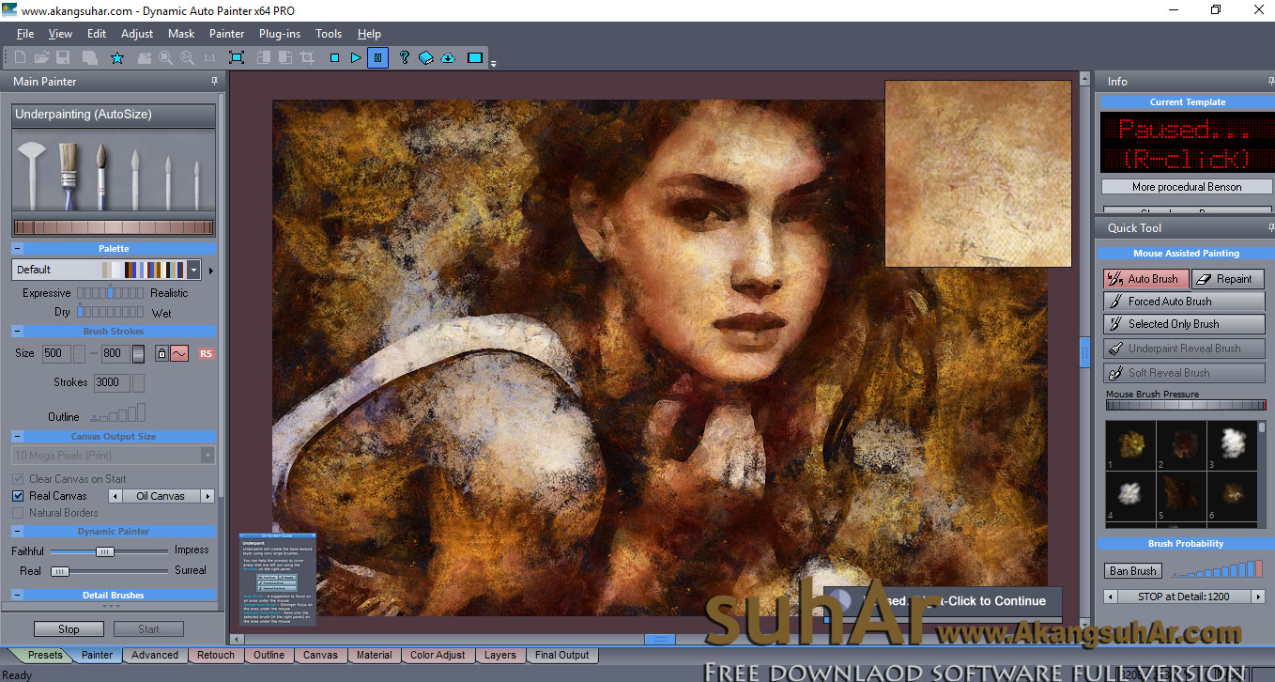Switch to the Color Adjust tab
Image resolution: width=1275 pixels, height=682 pixels.
tap(438, 655)
